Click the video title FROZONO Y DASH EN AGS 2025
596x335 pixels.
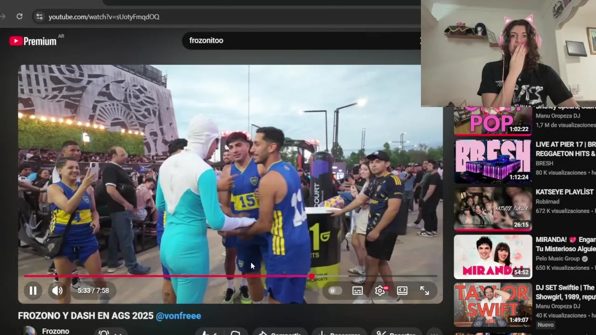pos(86,316)
